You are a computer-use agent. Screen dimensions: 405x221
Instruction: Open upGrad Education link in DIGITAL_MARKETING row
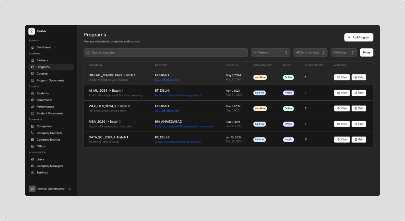[x=167, y=80]
